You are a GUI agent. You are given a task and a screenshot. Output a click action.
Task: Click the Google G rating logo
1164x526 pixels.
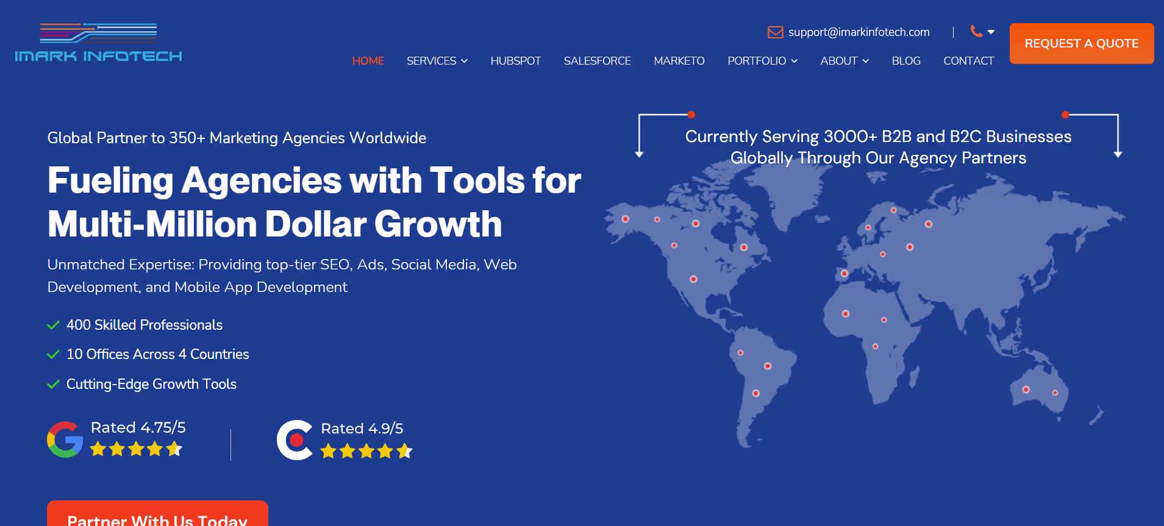pos(65,439)
